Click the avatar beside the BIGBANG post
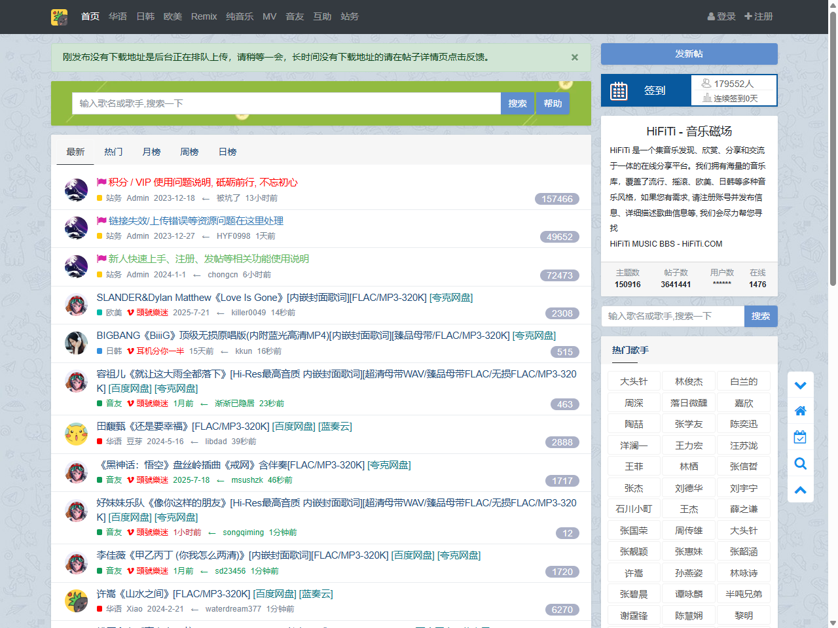The width and height of the screenshot is (838, 628). pyautogui.click(x=77, y=343)
